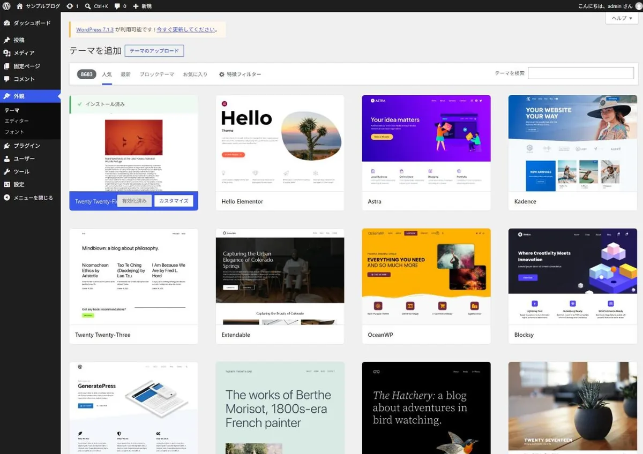Follow the WordPress 7.1.3 link
The width and height of the screenshot is (643, 454).
[95, 29]
